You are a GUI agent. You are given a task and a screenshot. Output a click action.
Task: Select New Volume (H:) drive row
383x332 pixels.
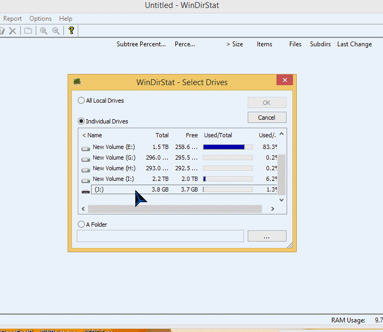180,168
